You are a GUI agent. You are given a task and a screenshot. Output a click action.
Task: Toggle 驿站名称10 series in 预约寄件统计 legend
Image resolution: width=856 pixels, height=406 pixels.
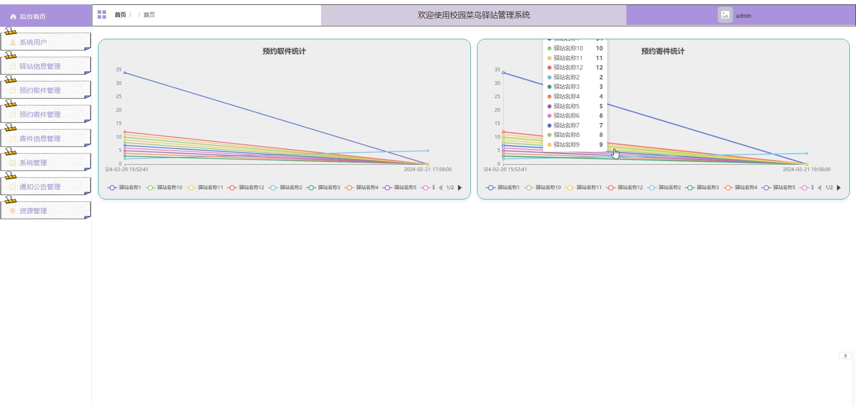(542, 188)
